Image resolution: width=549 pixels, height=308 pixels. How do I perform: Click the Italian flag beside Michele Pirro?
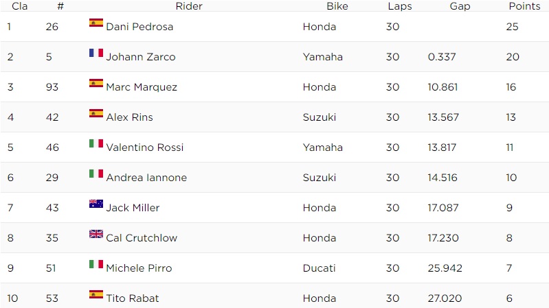tap(96, 264)
